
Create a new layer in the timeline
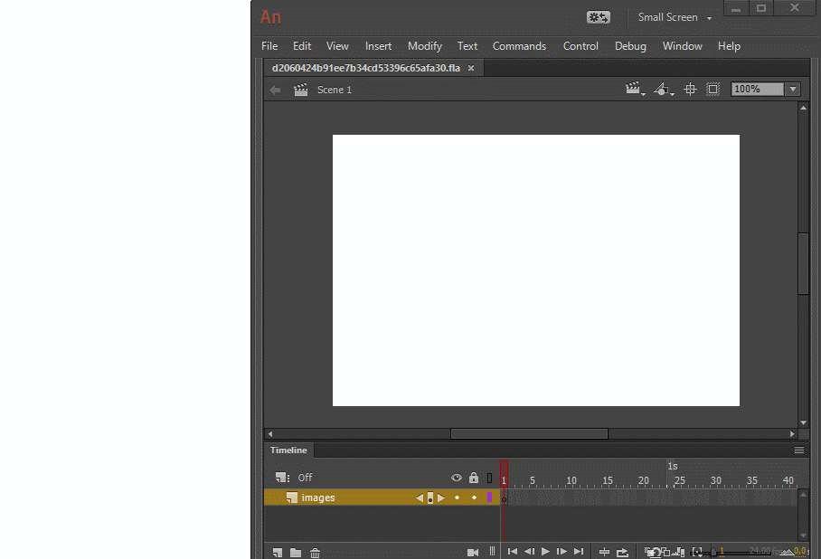pos(278,552)
